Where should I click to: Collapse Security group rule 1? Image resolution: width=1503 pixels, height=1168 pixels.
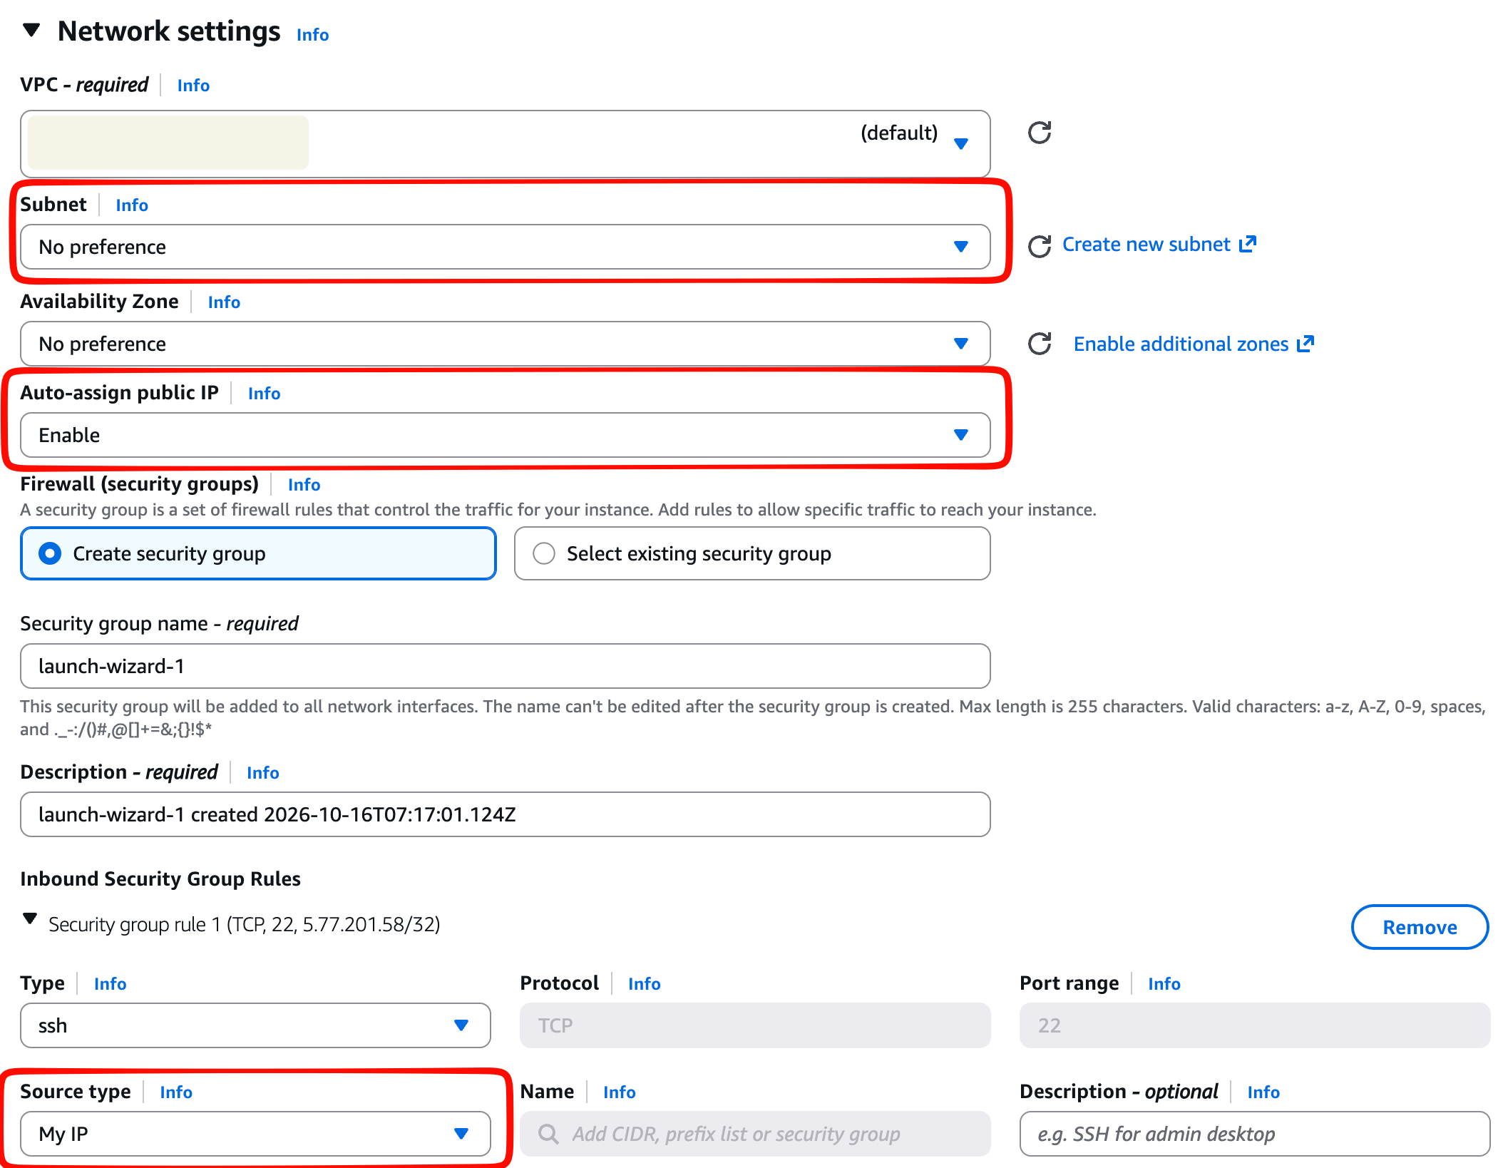click(30, 918)
